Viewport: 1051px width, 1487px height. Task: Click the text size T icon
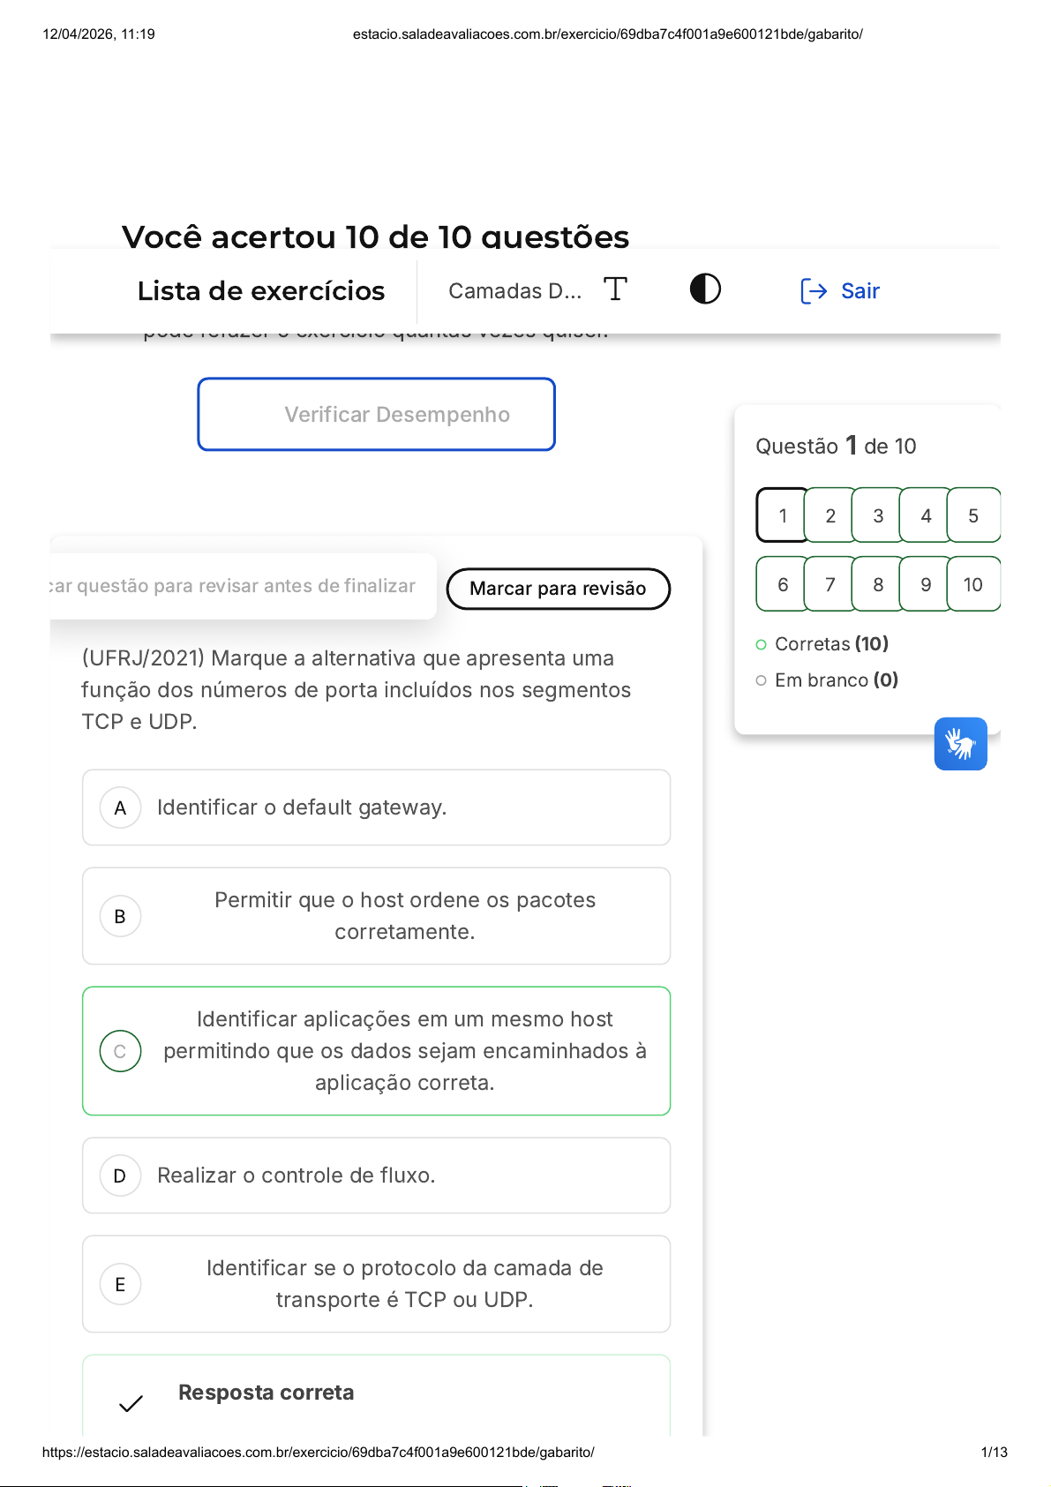coord(615,289)
